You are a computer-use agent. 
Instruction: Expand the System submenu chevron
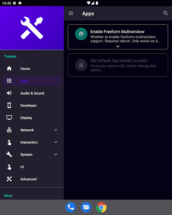(x=56, y=154)
